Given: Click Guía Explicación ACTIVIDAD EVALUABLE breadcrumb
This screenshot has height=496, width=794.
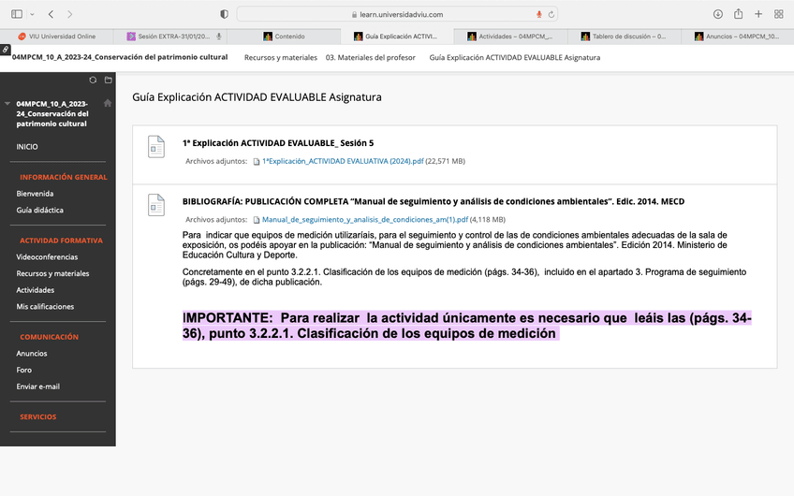Looking at the screenshot, I should (x=514, y=58).
